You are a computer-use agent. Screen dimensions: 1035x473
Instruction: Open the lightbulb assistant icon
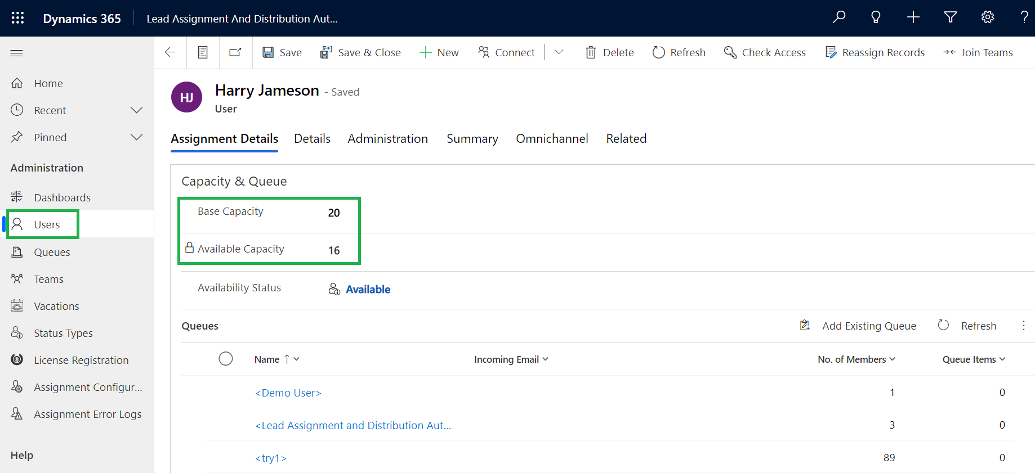pyautogui.click(x=876, y=17)
